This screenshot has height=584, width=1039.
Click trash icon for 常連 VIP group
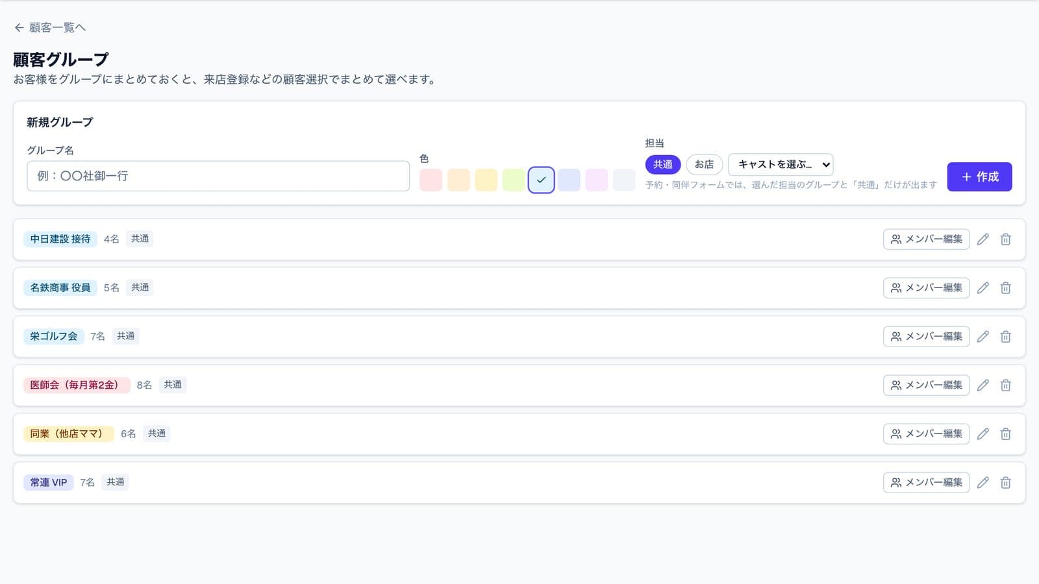coord(1005,483)
